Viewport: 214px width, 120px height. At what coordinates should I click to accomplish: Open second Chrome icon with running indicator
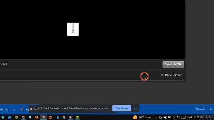23,117
